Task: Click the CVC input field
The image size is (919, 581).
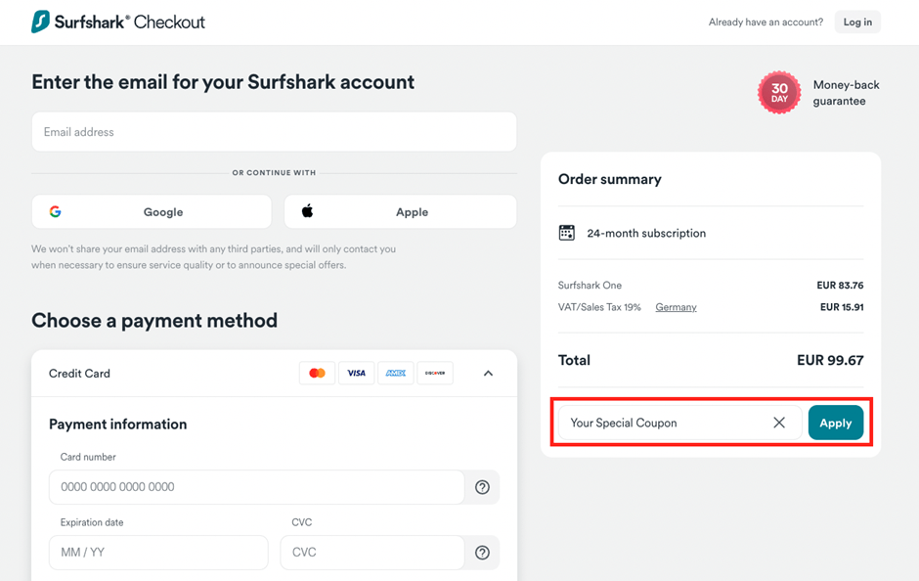Action: click(x=372, y=553)
